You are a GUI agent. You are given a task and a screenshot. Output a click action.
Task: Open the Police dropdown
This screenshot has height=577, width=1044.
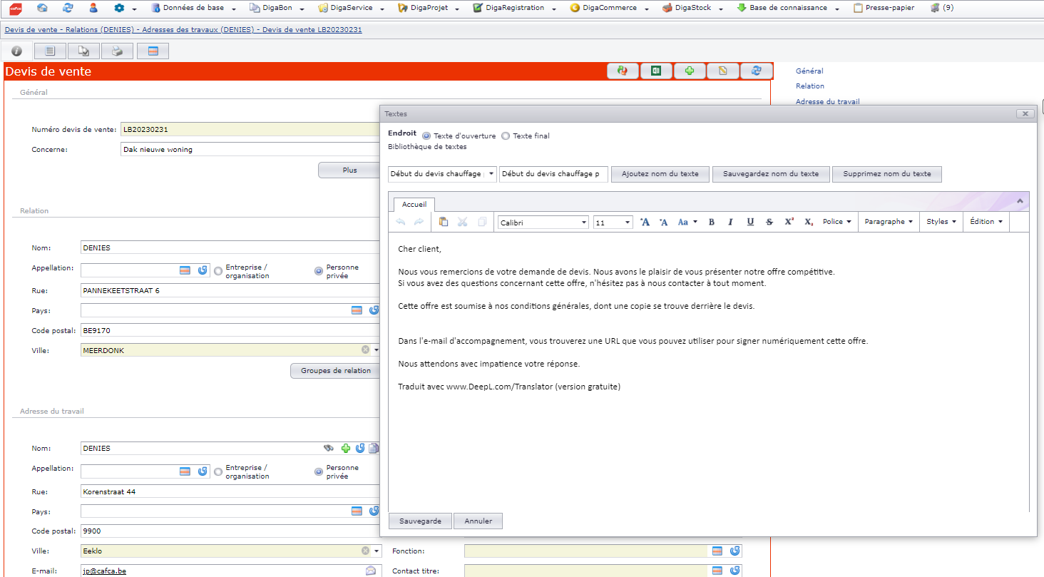(x=836, y=222)
